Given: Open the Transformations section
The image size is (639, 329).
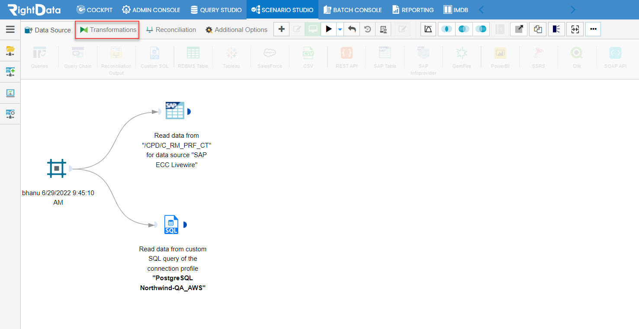Looking at the screenshot, I should tap(107, 30).
